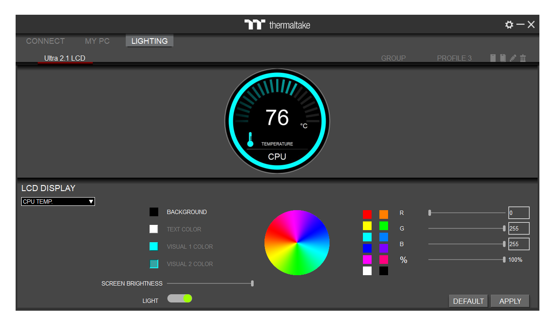Viewport: 555px width, 325px height.
Task: Click the DEFAULT button
Action: tap(468, 301)
